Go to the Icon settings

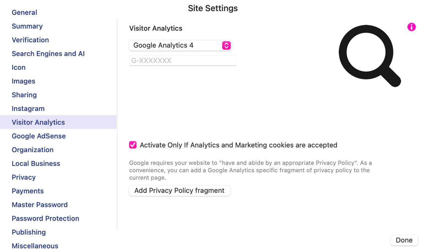click(x=19, y=67)
